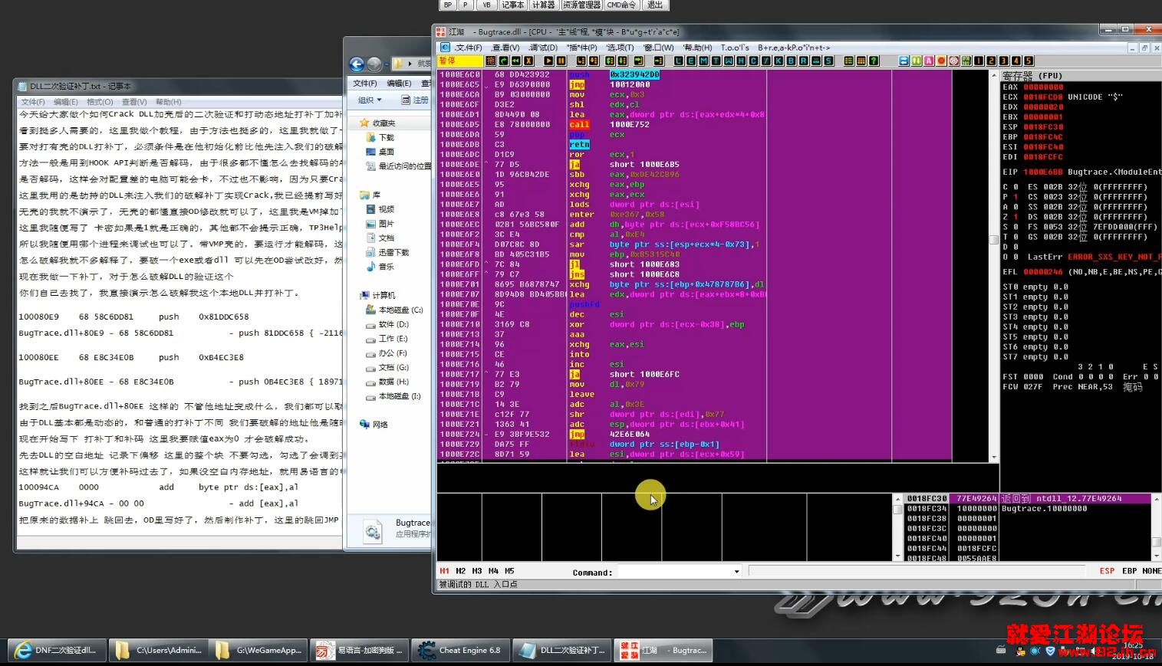Run the debugged program with play icon
Image resolution: width=1162 pixels, height=666 pixels.
pos(549,61)
